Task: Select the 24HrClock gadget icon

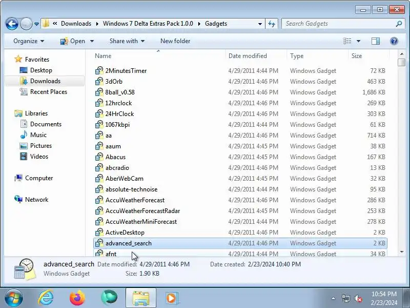Action: (99, 113)
